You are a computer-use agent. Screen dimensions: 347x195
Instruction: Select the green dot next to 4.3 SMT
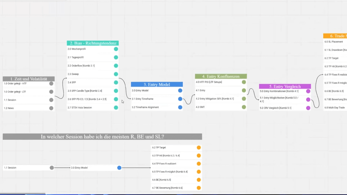click(244, 107)
